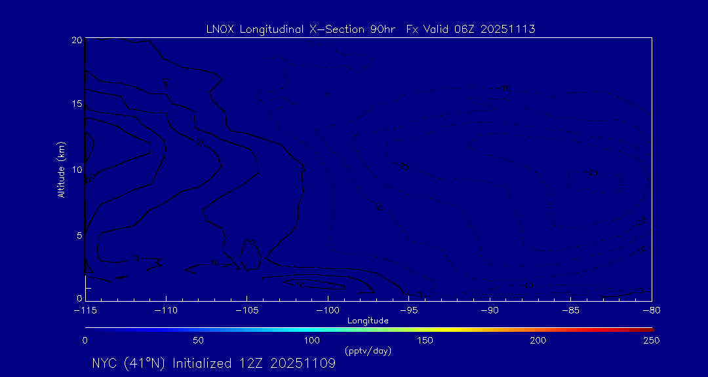The height and width of the screenshot is (377, 708).
Task: Click the (pptv/day) units label
Action: point(368,350)
